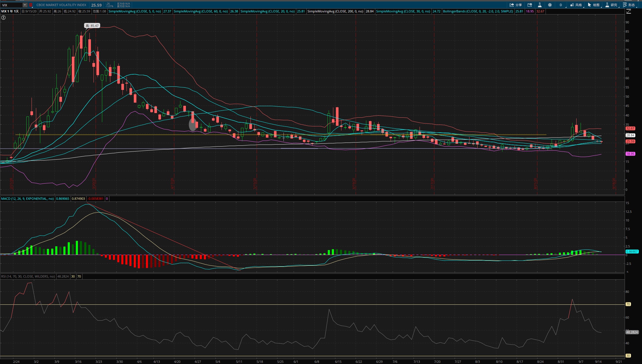Click the chart scale curve icon
642x364 pixels.
click(629, 11)
